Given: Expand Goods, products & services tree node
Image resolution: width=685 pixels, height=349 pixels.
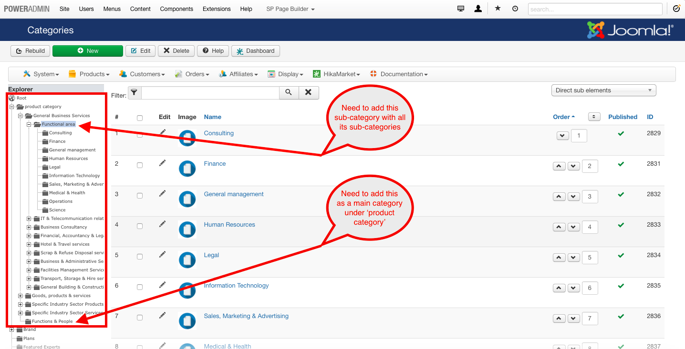Looking at the screenshot, I should coord(21,296).
